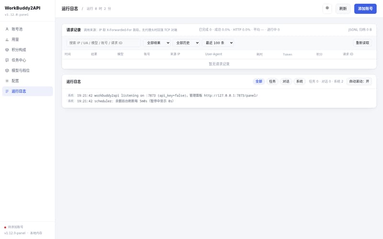Go to 积分构成 in the sidebar
The width and height of the screenshot is (383, 239).
[27, 50]
